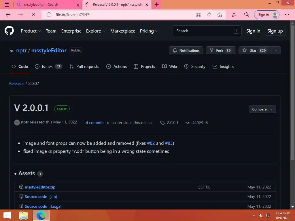Open the Compare dropdown
Image resolution: width=295 pixels, height=221 pixels.
(x=262, y=109)
